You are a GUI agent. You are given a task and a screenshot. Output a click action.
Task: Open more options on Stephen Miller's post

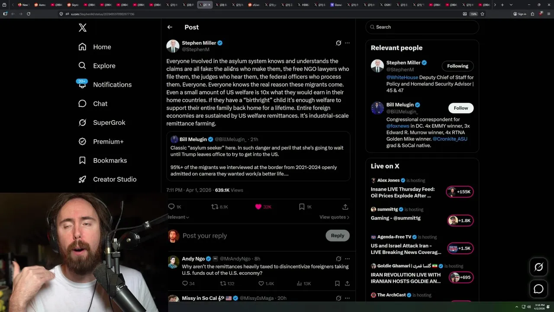[347, 43]
